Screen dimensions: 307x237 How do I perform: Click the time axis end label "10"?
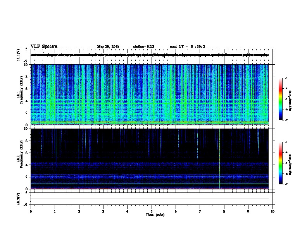pos(273,211)
